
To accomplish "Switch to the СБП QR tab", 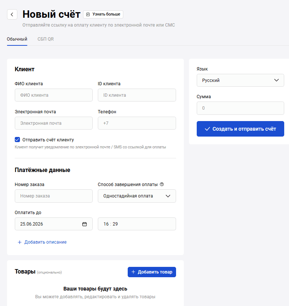I will pos(45,39).
